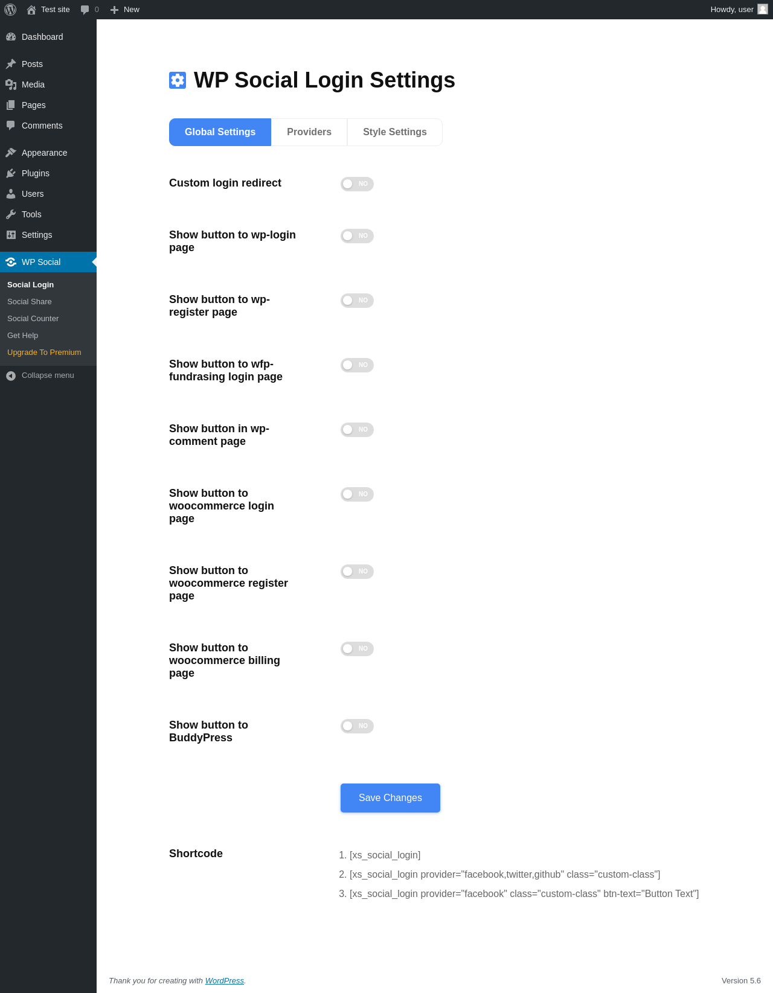The width and height of the screenshot is (773, 993).
Task: Toggle Custom login redirect switch
Action: pos(357,184)
